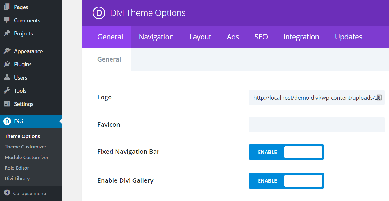Click the Favicon setting label
The image size is (389, 201).
109,125
